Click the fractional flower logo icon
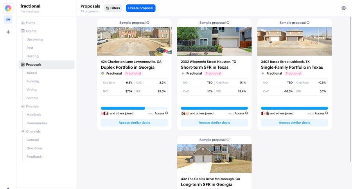Screen dimensions: 352x189 pos(8,8)
